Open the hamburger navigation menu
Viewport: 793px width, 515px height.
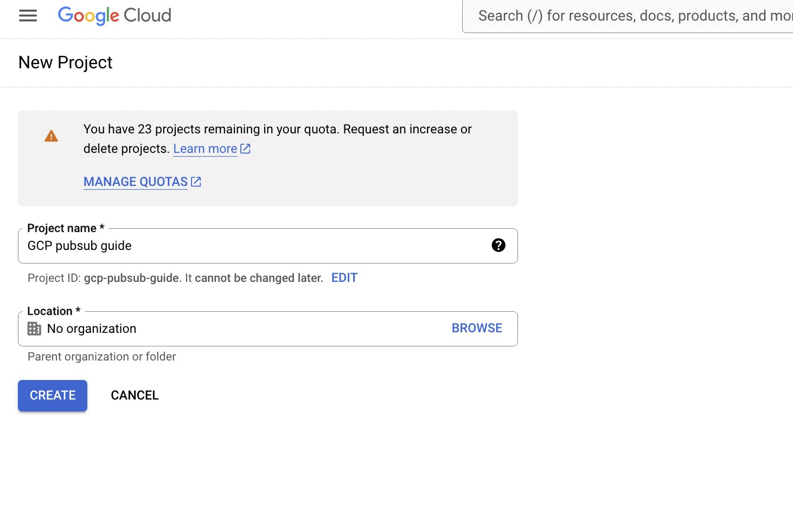[x=28, y=16]
